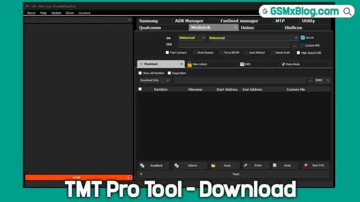Enable High-Speed USB checkbox
The image size is (360, 202).
coord(298,53)
